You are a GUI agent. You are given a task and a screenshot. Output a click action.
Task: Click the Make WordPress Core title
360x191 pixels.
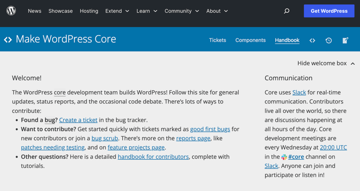(x=66, y=39)
